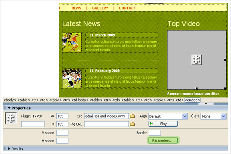Click the right resize handle of the plugin
Viewport: 231px width, 154px height.
(225, 60)
